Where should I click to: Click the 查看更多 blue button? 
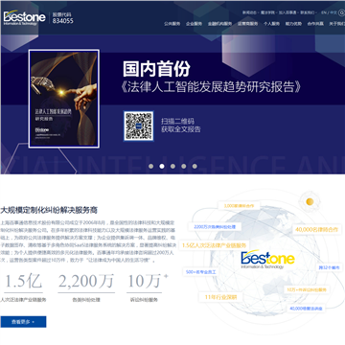coord(23,322)
